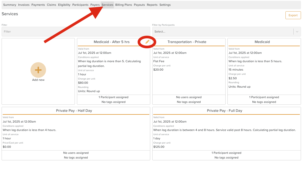Open the Payers tab
Viewport: 302px width, 179px height.
pyautogui.click(x=95, y=5)
